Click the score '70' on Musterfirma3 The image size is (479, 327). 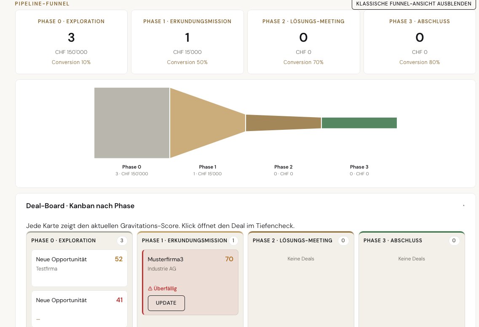(x=229, y=259)
